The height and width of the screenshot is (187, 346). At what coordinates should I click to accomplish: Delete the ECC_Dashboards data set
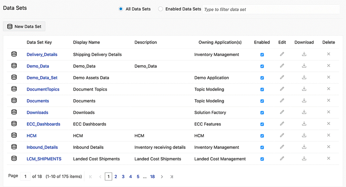tap(329, 124)
